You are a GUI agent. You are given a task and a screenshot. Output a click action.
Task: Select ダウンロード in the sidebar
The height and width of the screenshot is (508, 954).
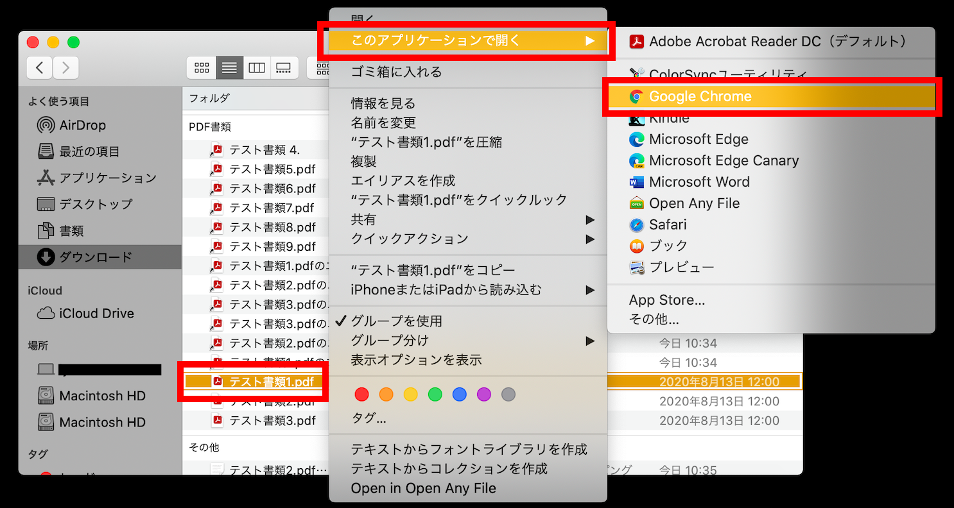[x=100, y=257]
